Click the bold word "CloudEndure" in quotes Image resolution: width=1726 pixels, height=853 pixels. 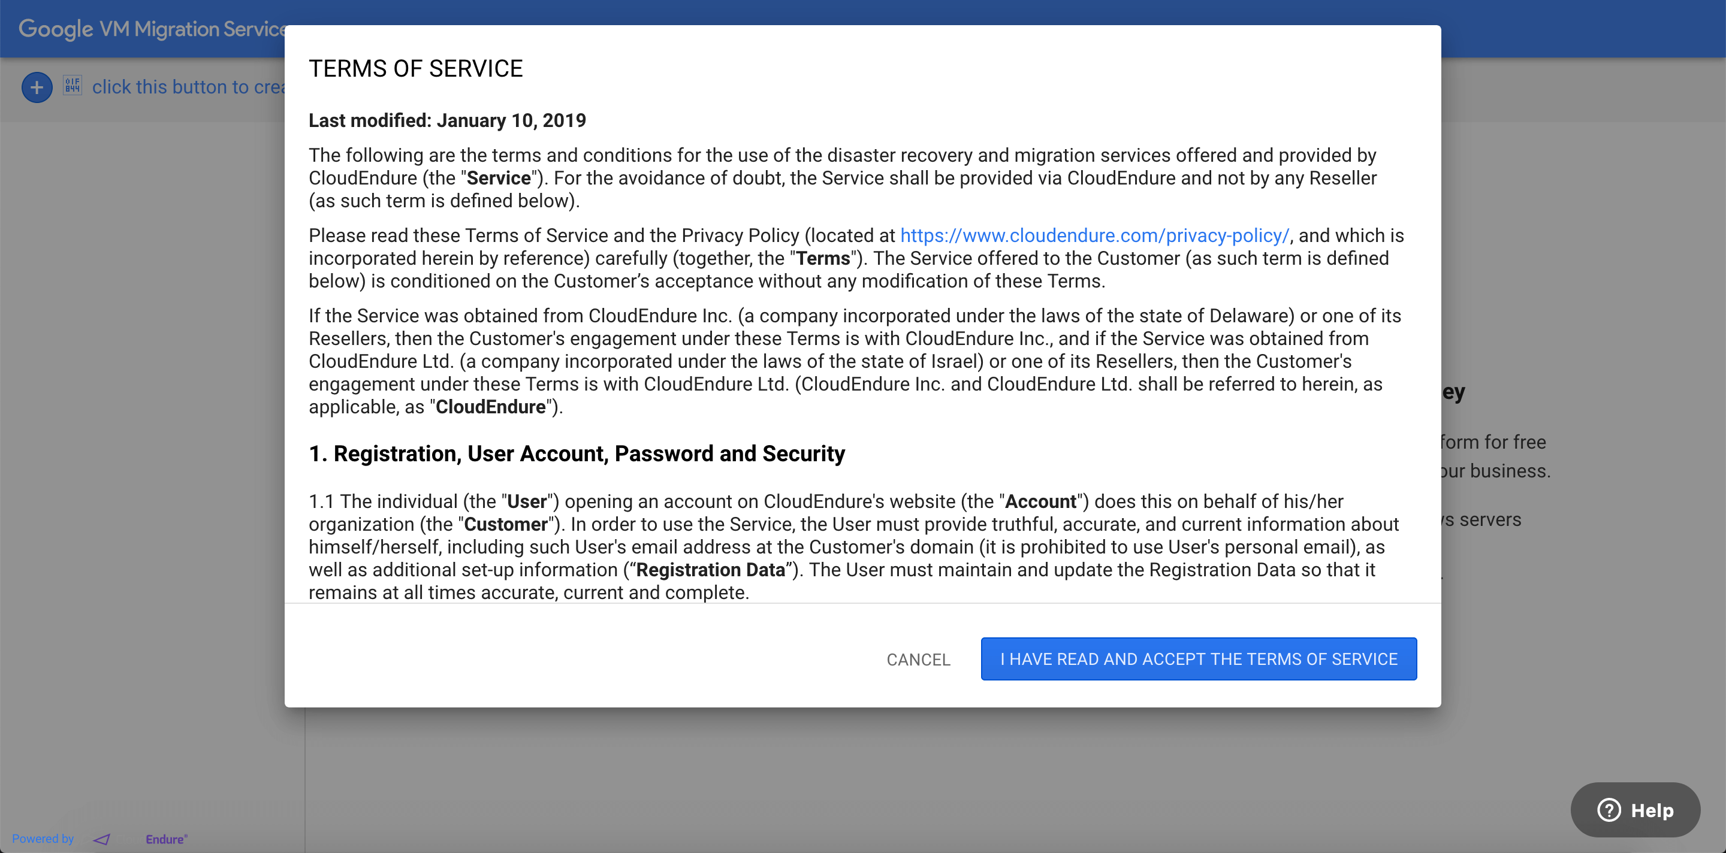(490, 407)
